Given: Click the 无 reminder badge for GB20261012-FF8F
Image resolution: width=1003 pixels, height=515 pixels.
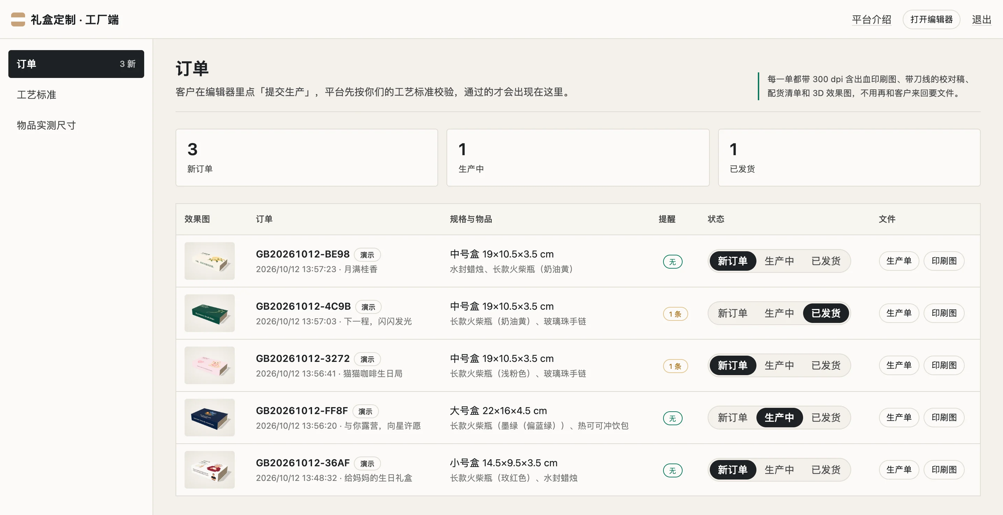Looking at the screenshot, I should [x=672, y=418].
